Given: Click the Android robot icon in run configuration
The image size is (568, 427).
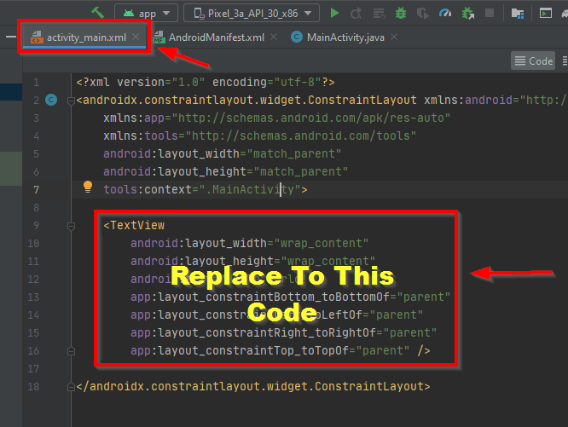Looking at the screenshot, I should (x=129, y=14).
